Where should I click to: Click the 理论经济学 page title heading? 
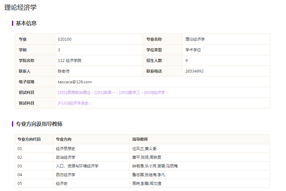tap(20, 8)
